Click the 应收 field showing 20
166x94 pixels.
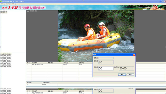(106, 62)
